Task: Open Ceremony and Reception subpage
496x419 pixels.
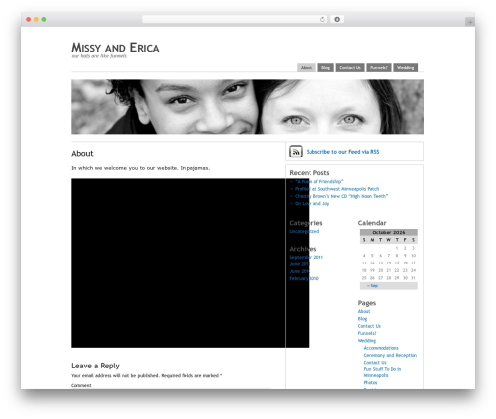Action: [x=390, y=355]
